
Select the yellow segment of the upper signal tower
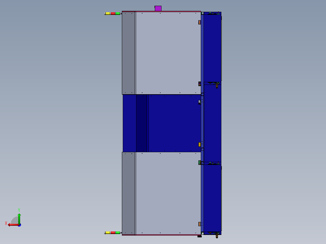pos(108,14)
